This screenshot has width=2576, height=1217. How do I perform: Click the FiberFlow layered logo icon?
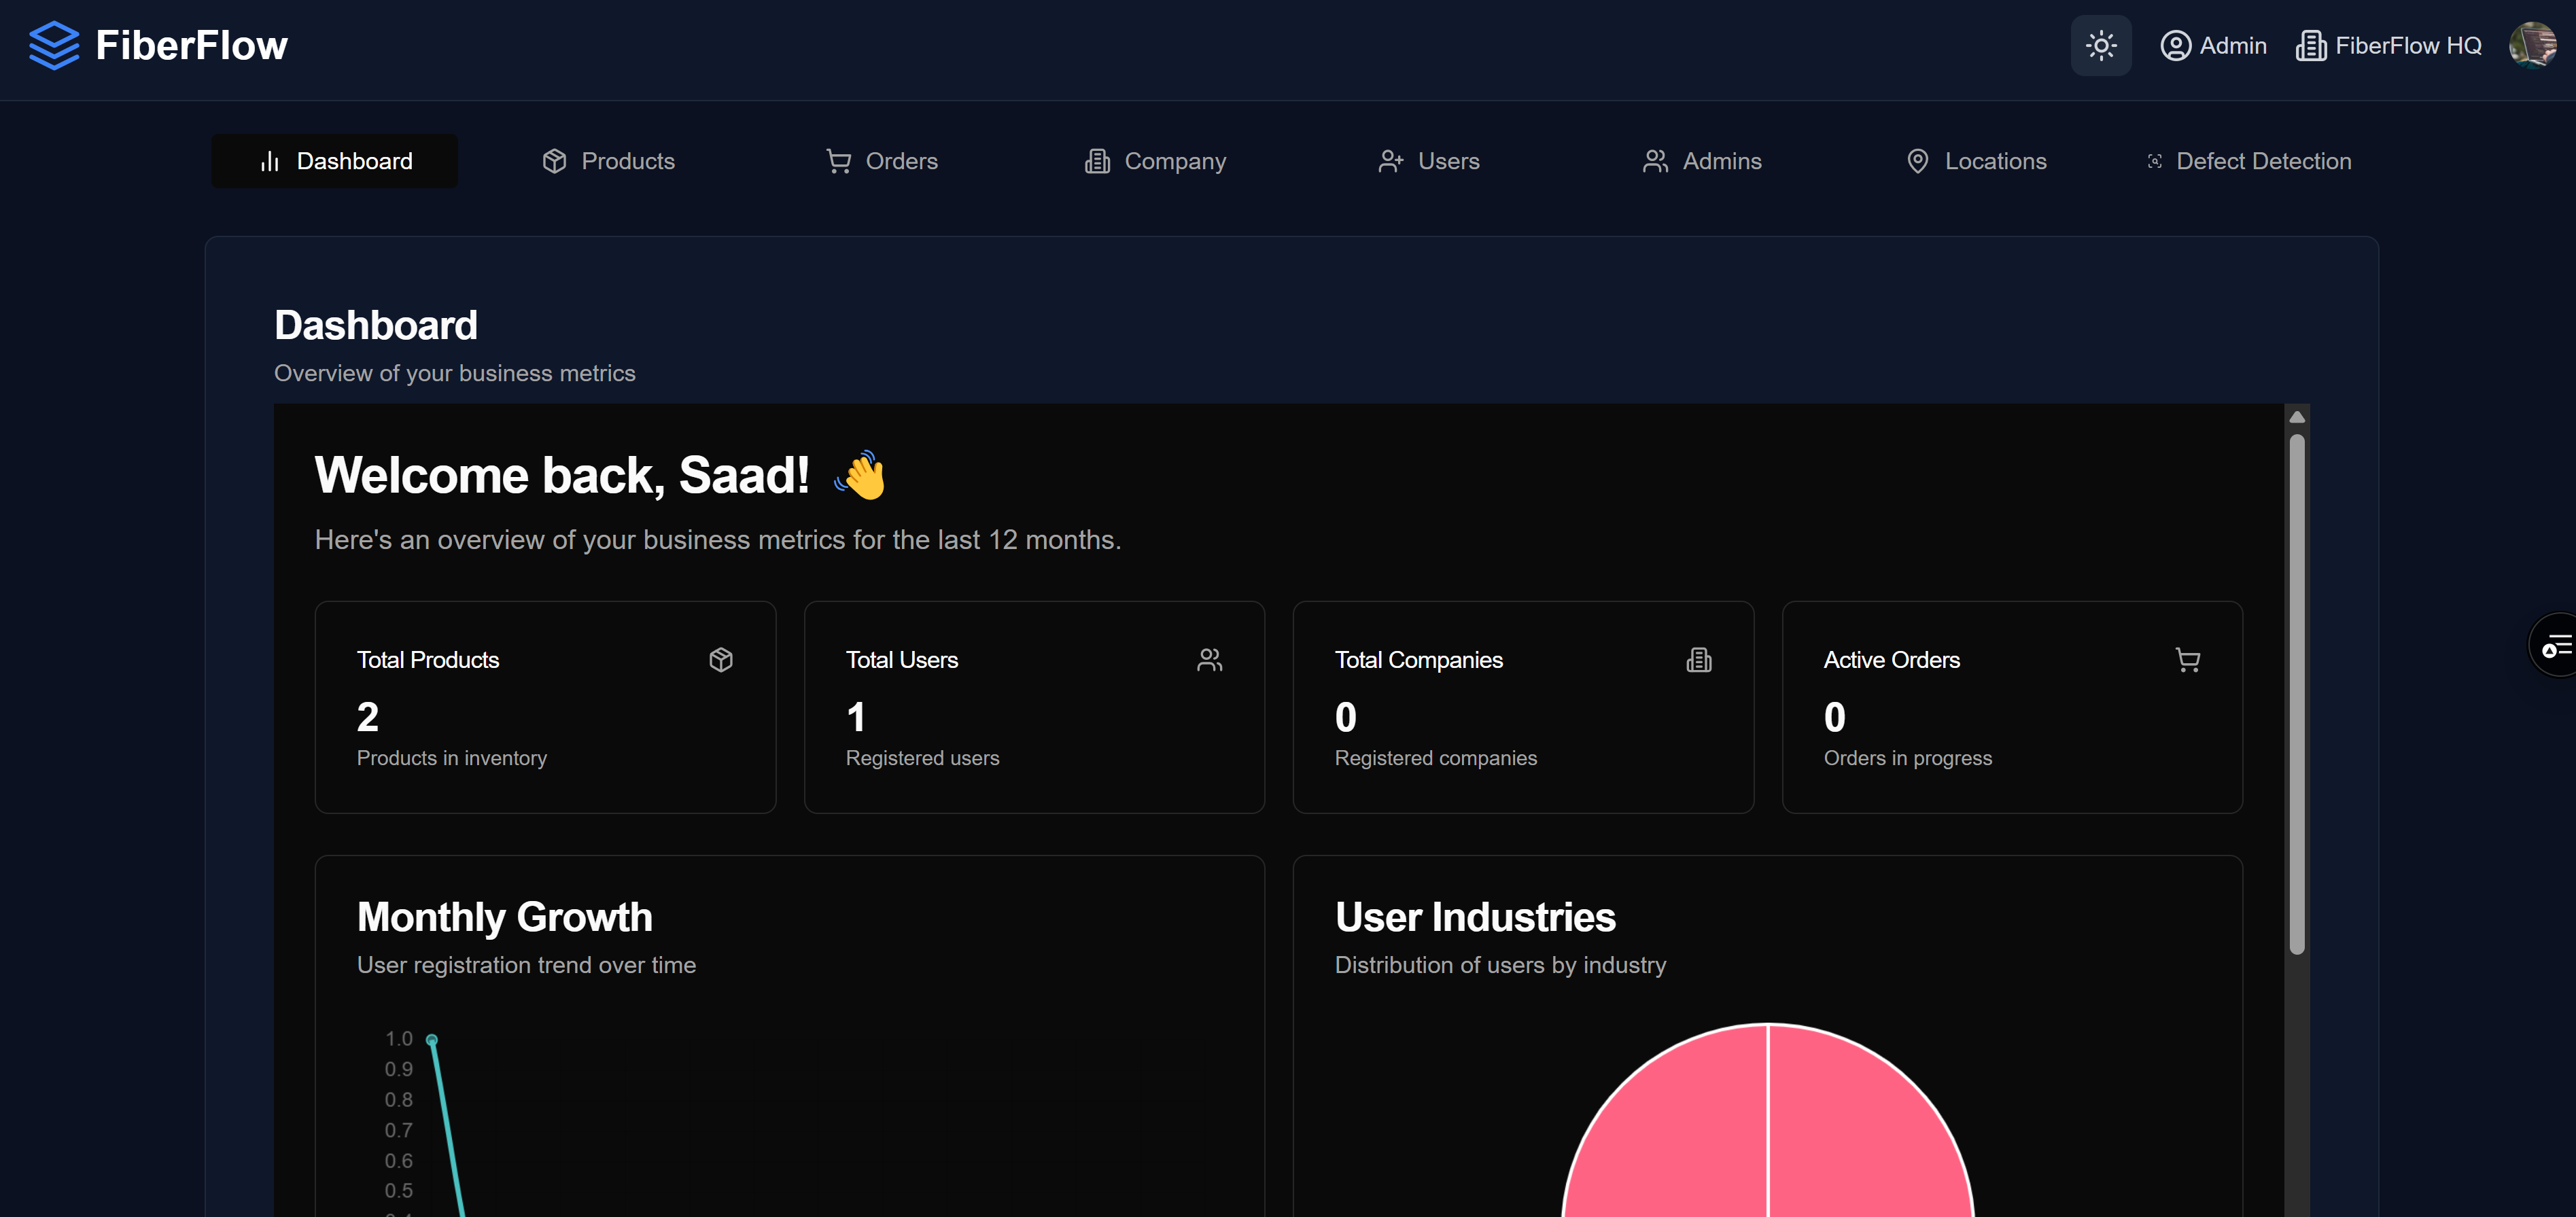[54, 46]
